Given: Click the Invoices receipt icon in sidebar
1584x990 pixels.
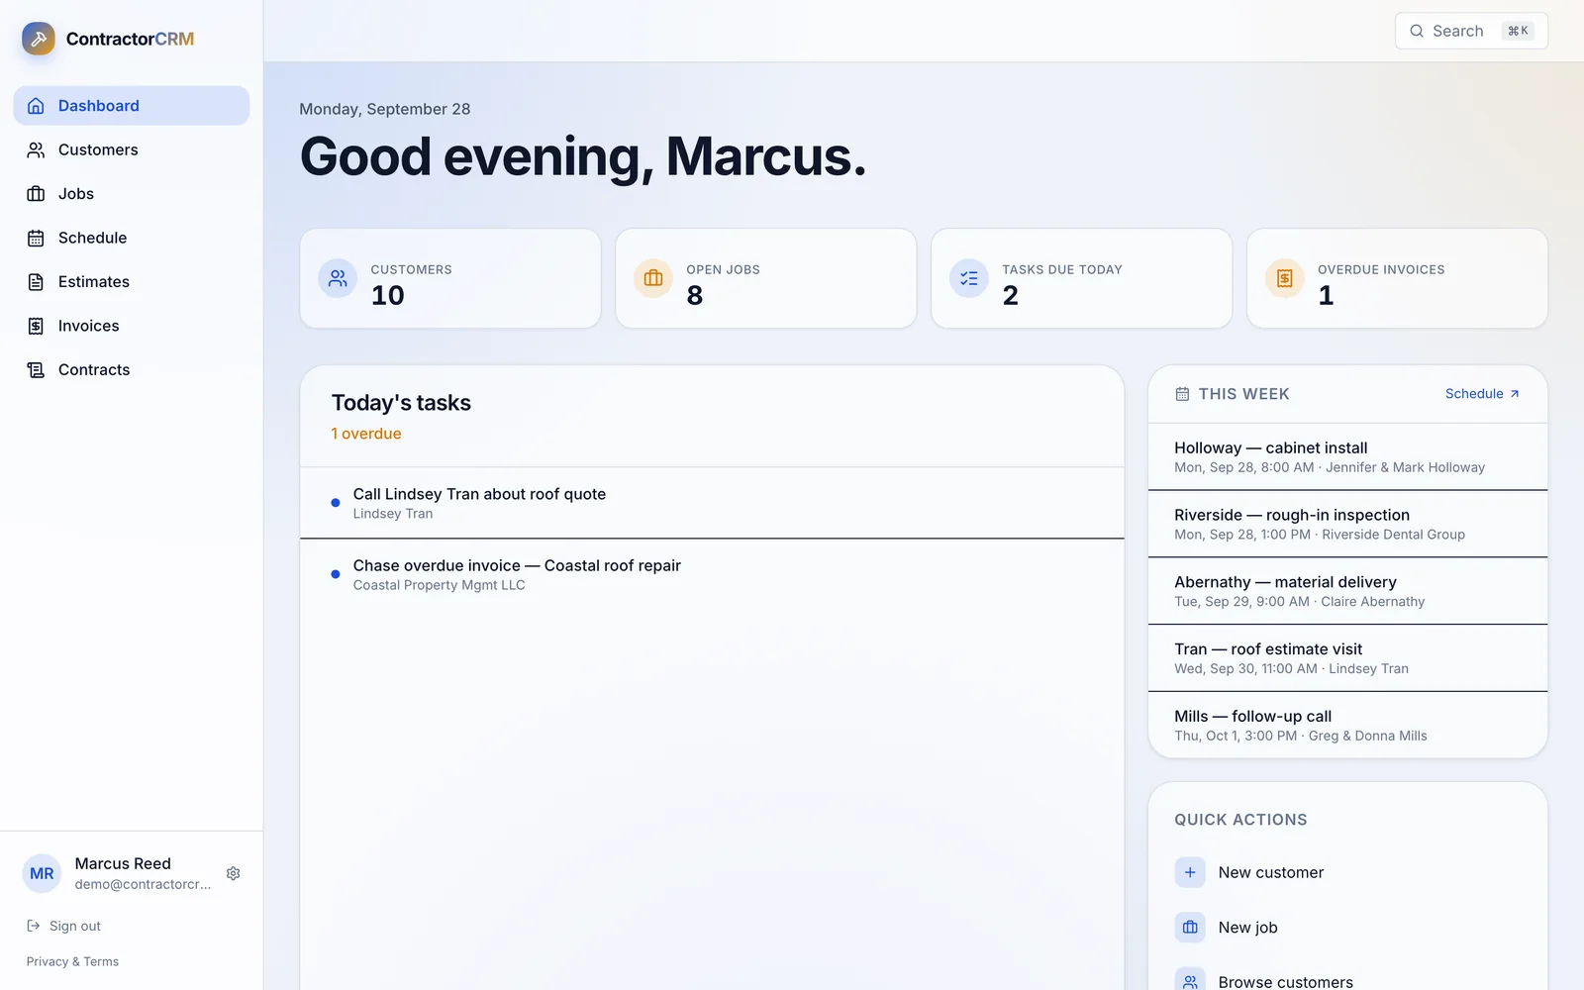Looking at the screenshot, I should [x=36, y=326].
